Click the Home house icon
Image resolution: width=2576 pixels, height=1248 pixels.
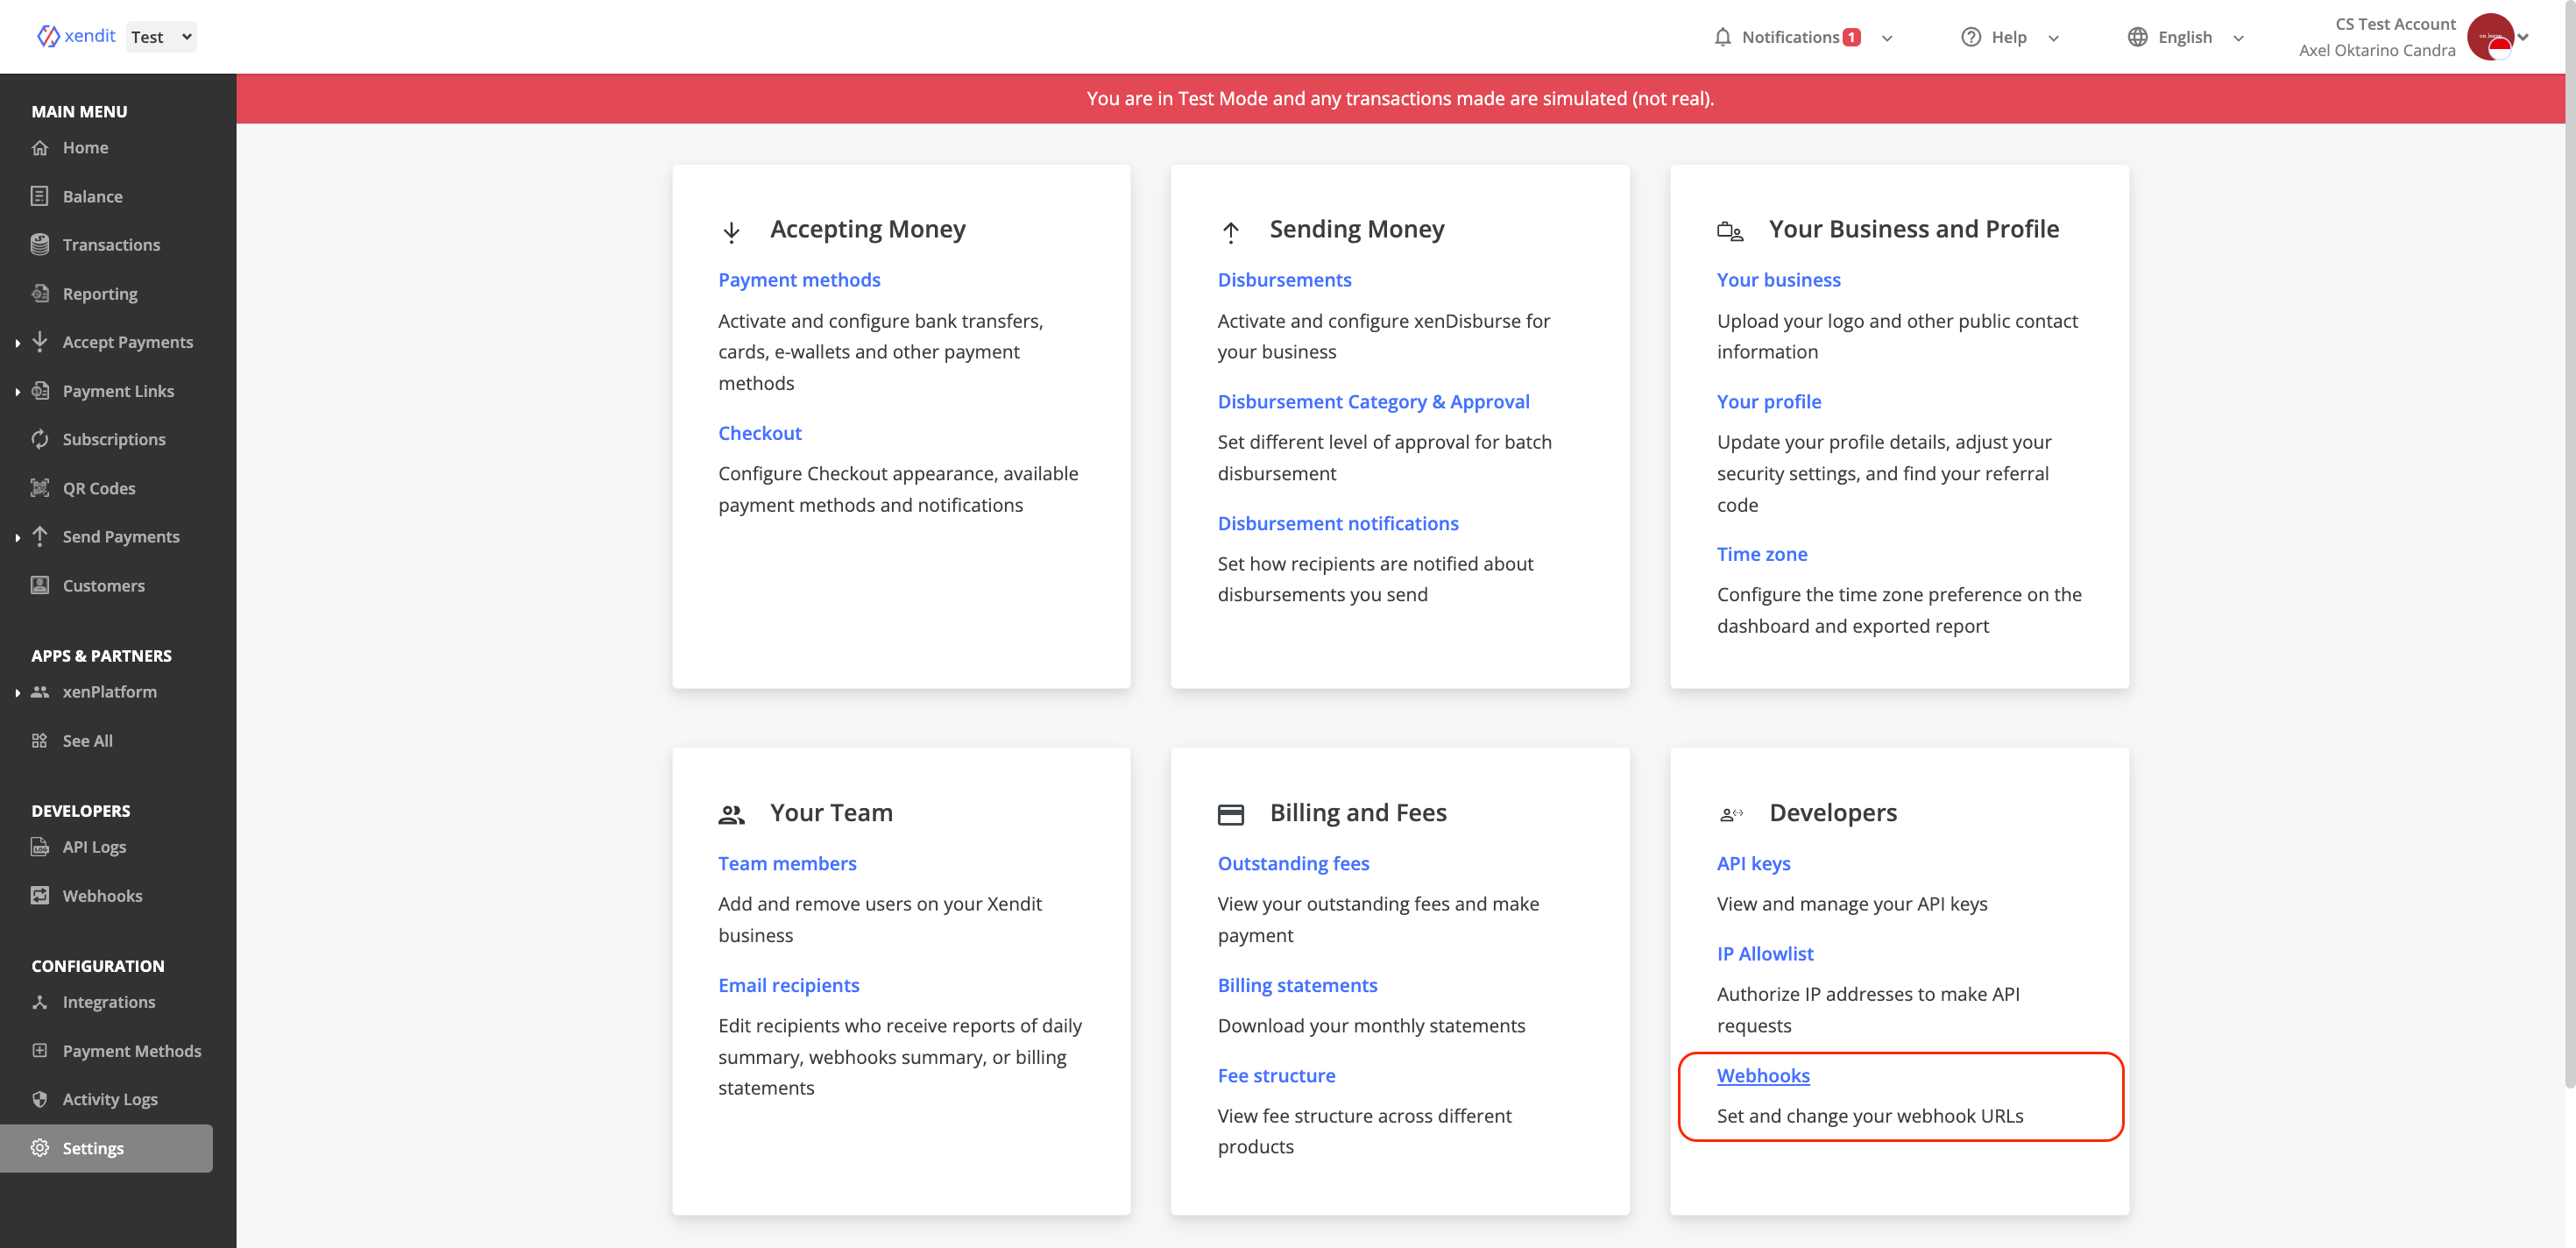coord(40,148)
